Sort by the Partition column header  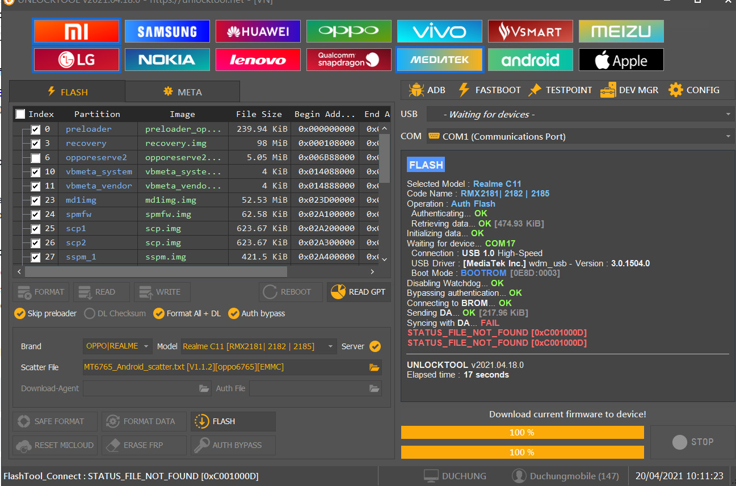pyautogui.click(x=97, y=114)
